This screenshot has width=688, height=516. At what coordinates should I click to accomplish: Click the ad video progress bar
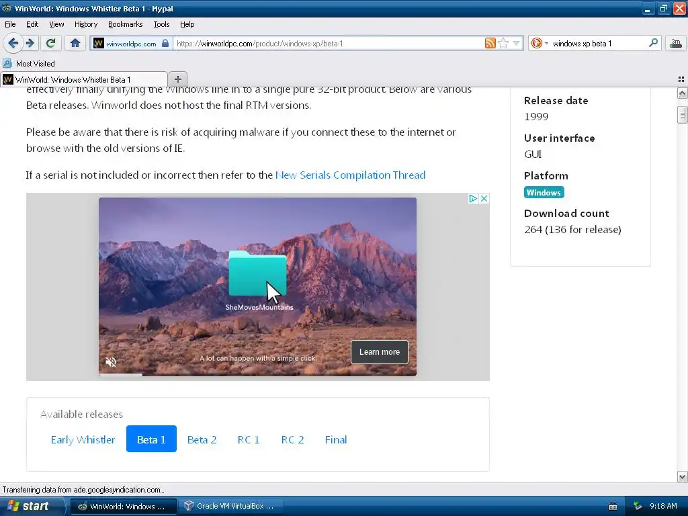click(257, 375)
